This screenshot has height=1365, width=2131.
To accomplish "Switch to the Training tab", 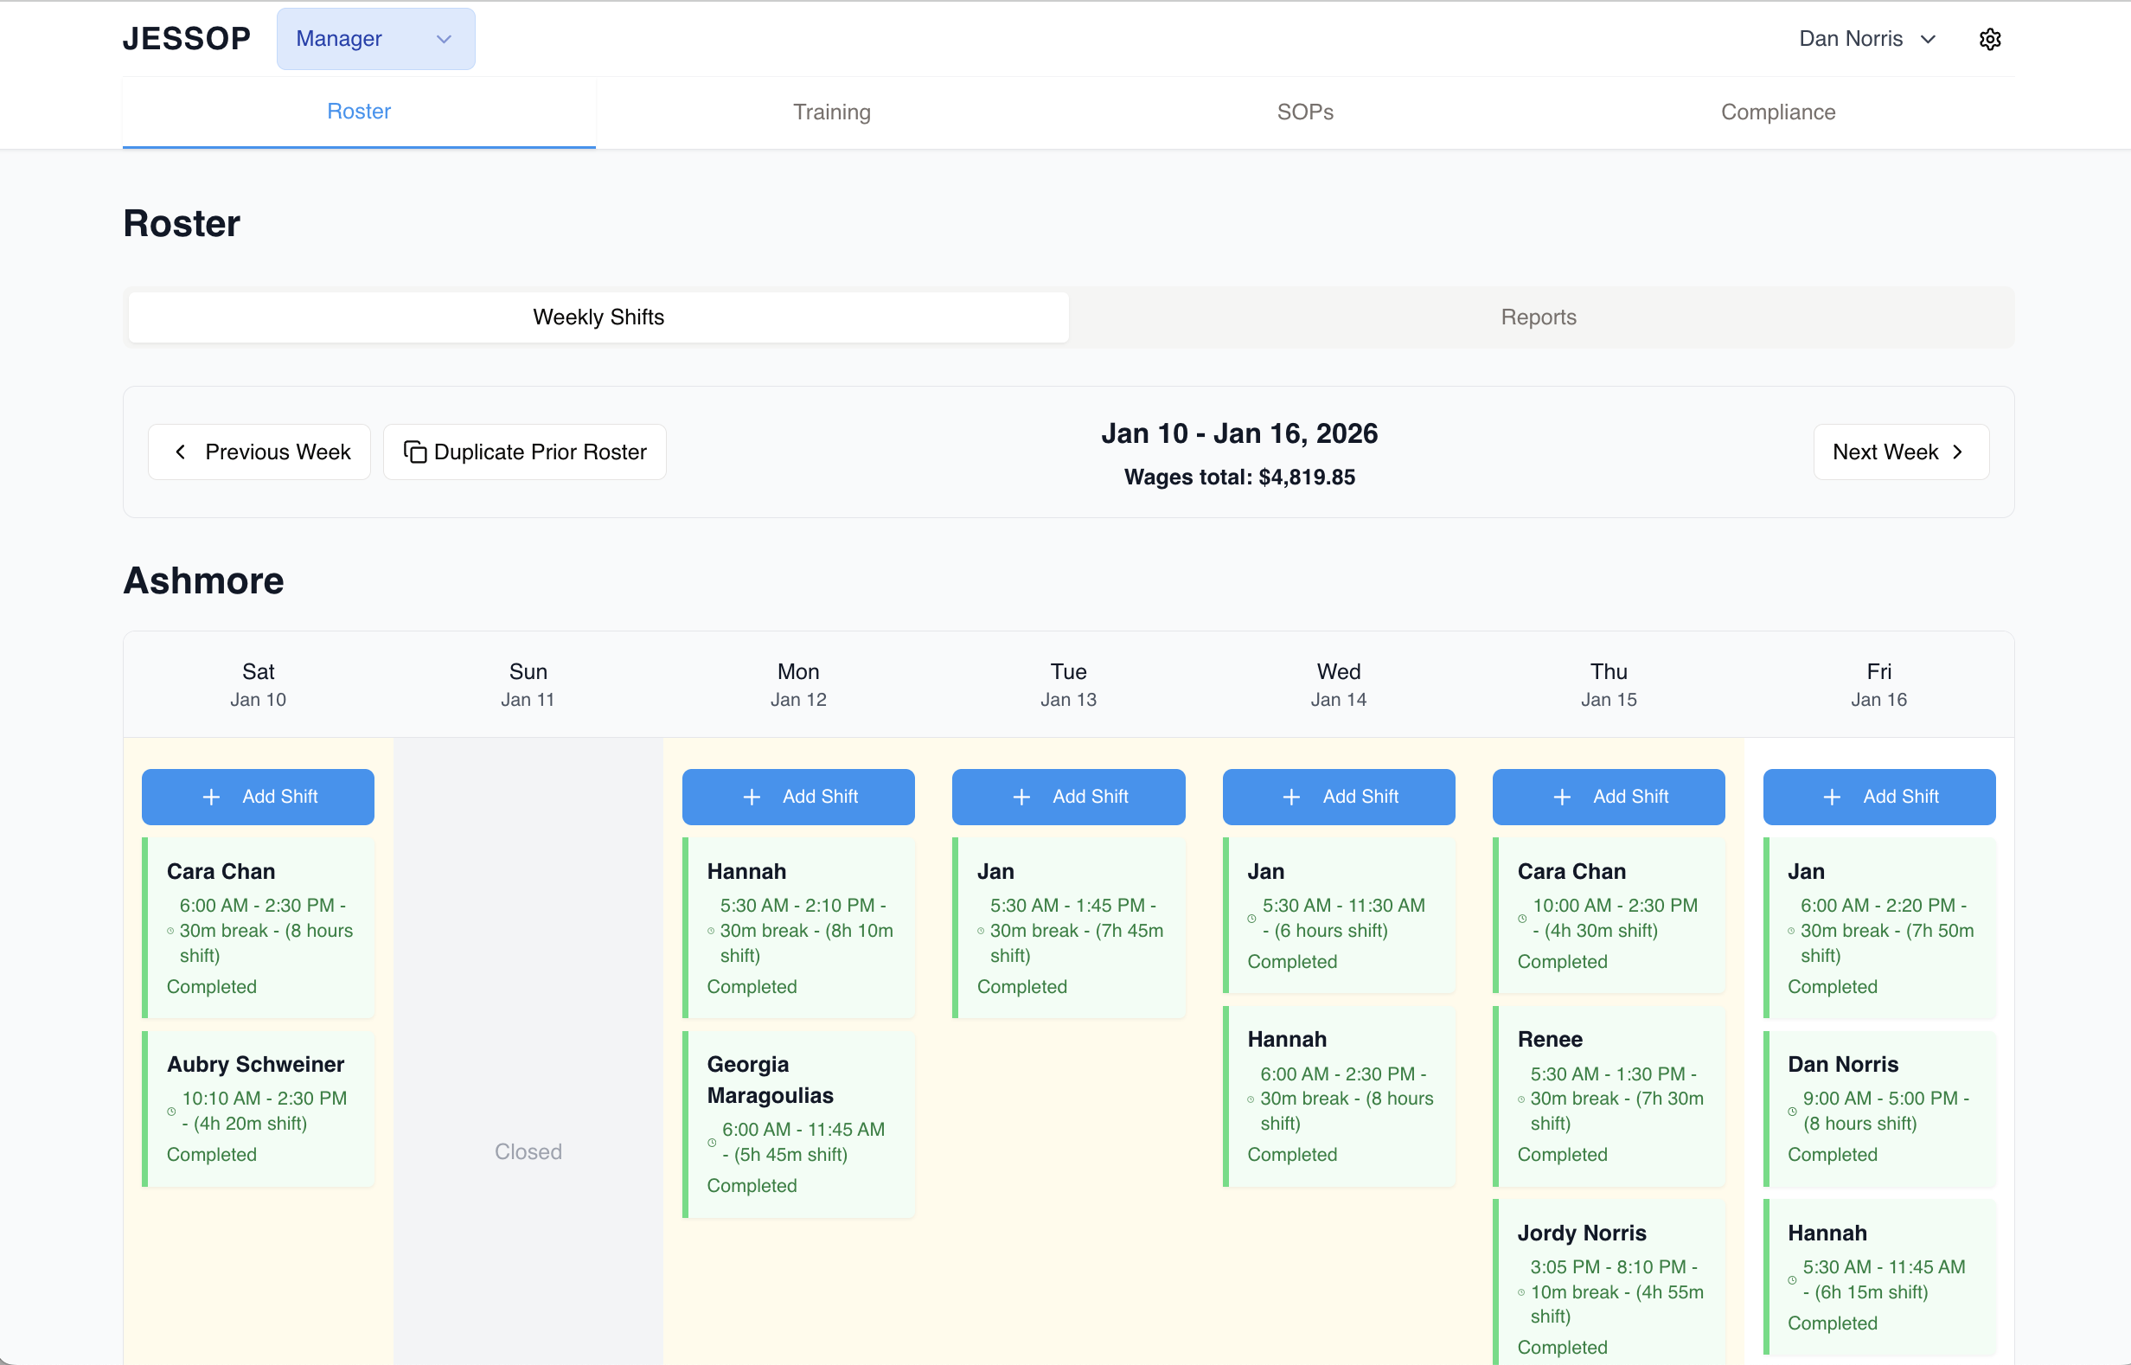I will pos(831,112).
